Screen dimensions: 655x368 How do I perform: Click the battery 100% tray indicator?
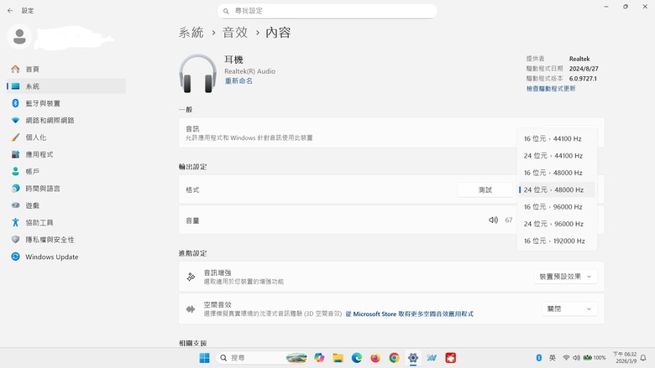click(595, 358)
